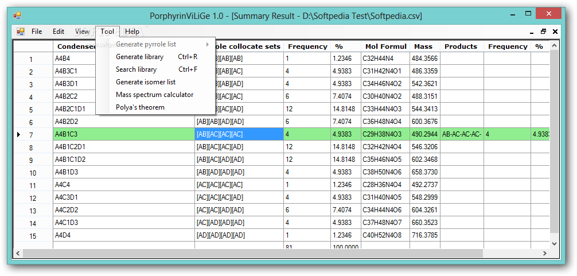Screen dimensions: 577x276
Task: Choose Search library menu entry
Action: (155, 69)
